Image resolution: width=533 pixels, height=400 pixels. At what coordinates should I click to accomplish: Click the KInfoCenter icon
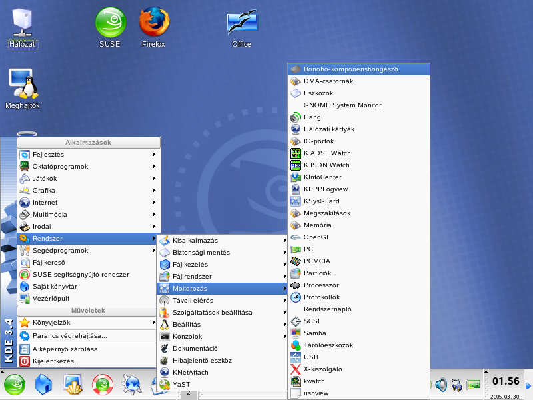(296, 177)
